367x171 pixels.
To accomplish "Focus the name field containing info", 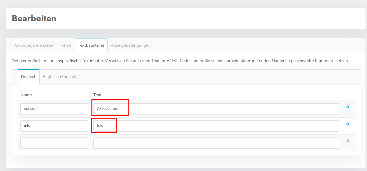I will (x=54, y=126).
